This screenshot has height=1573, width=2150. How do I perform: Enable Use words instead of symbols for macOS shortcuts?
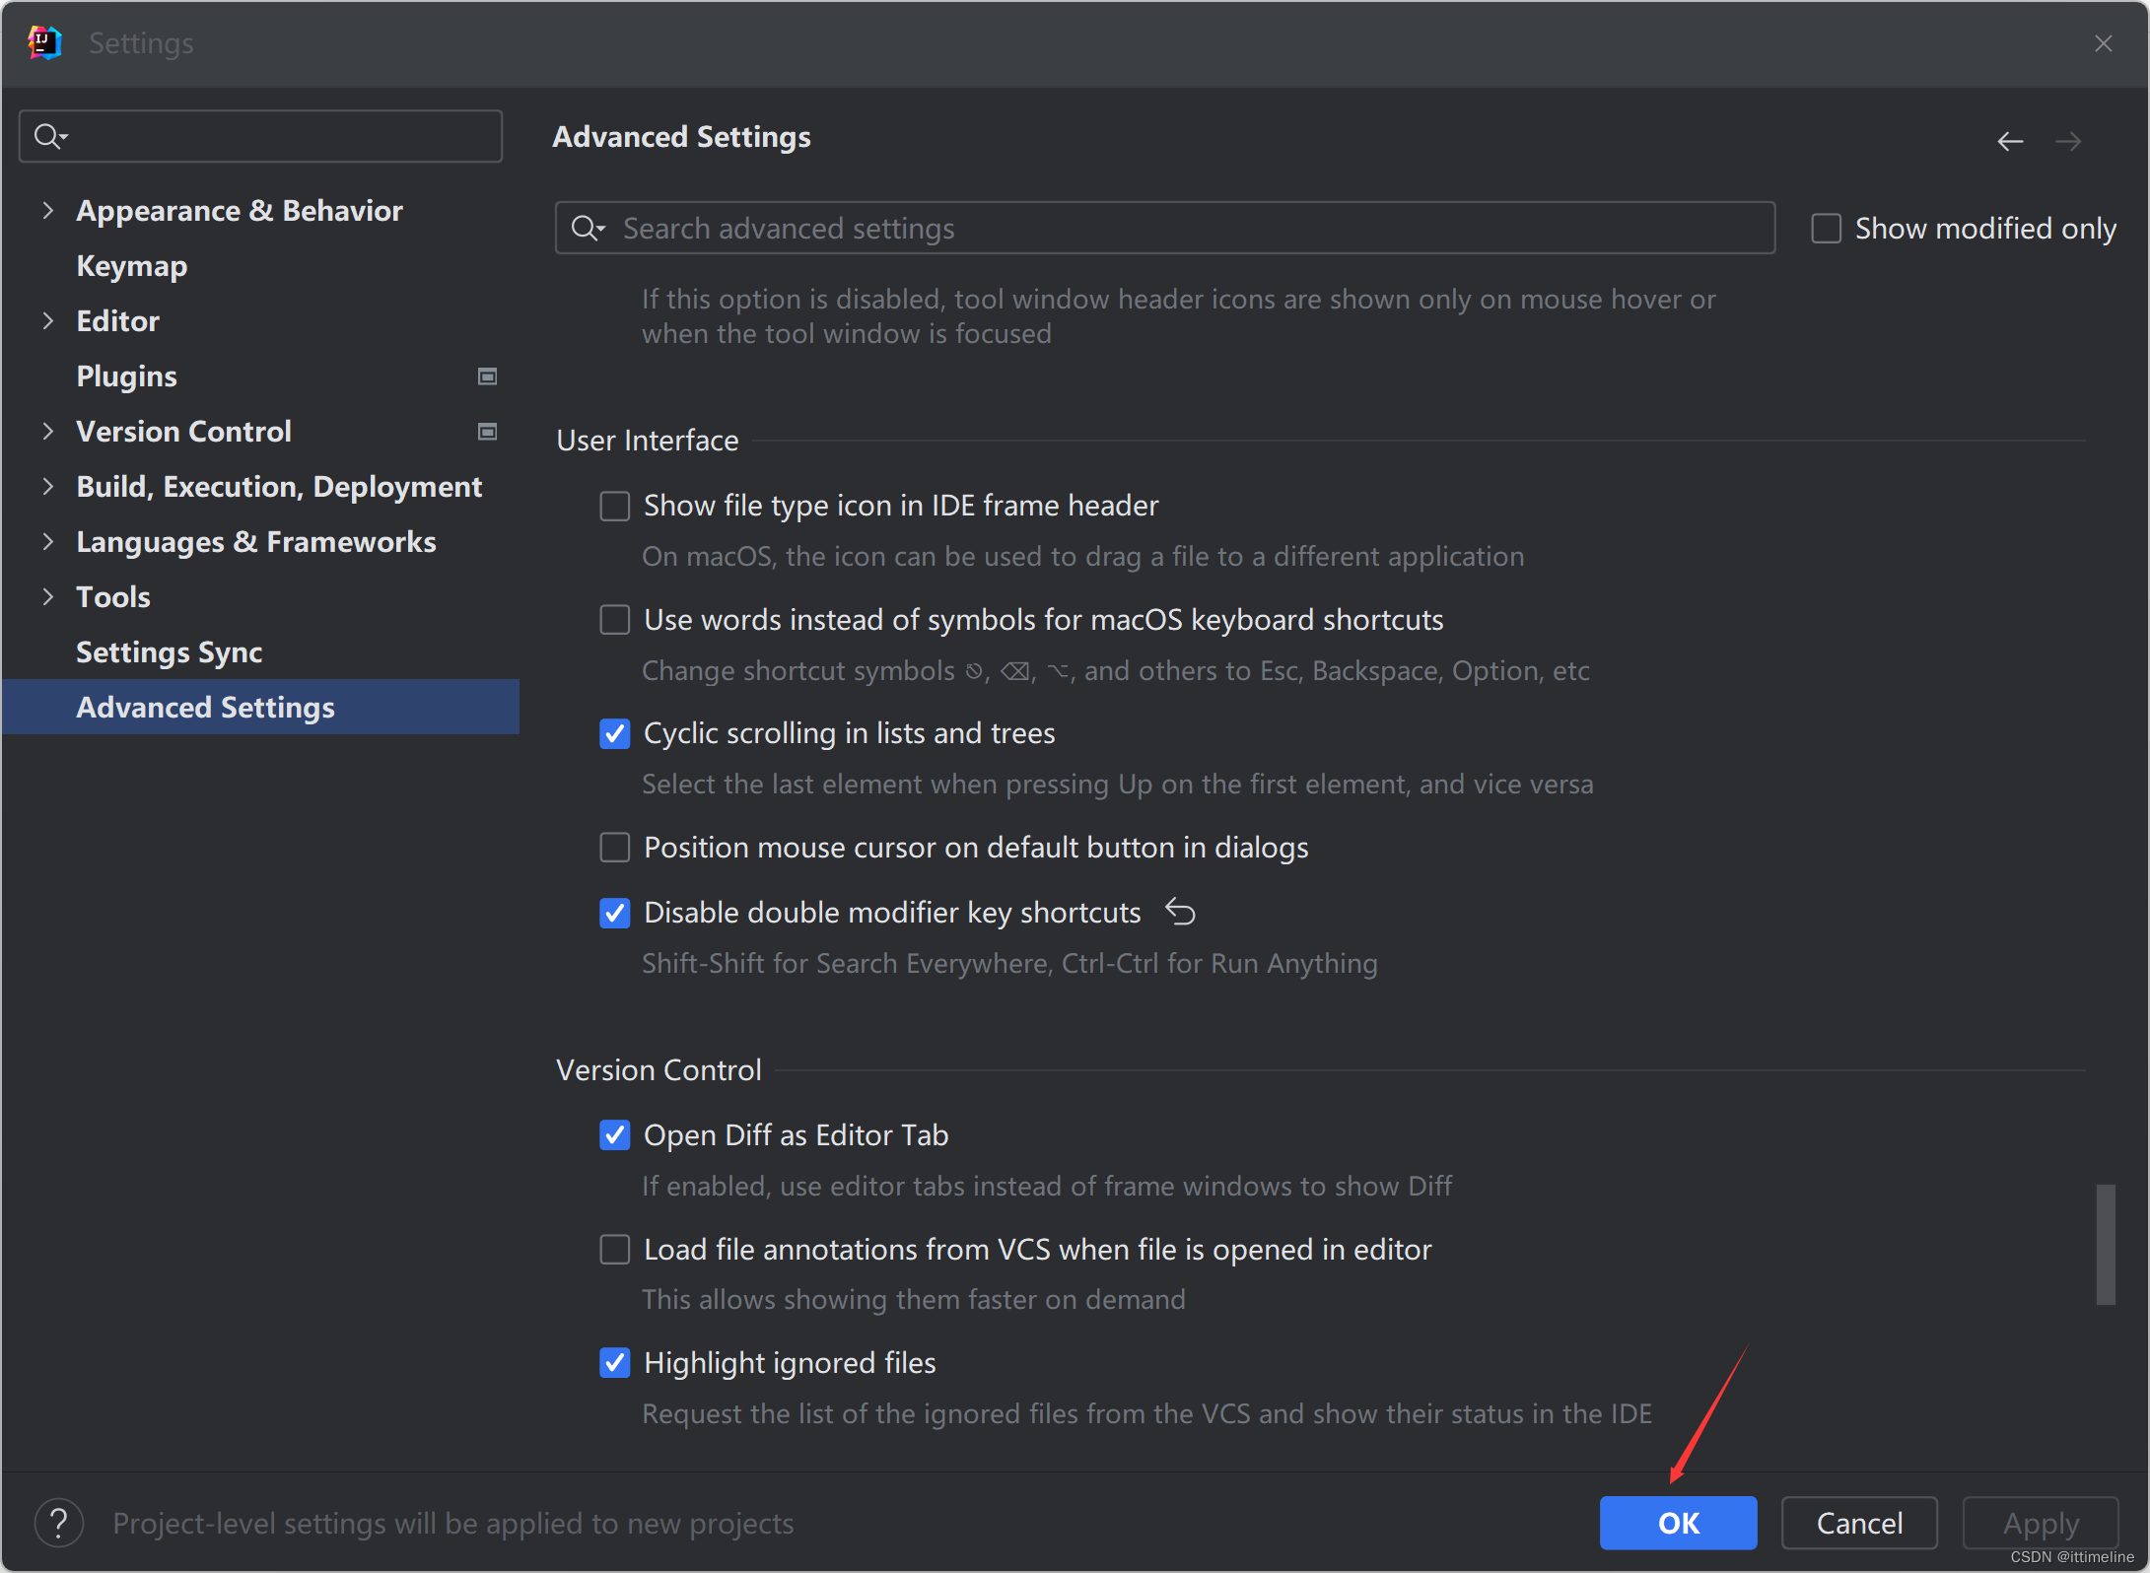coord(615,620)
